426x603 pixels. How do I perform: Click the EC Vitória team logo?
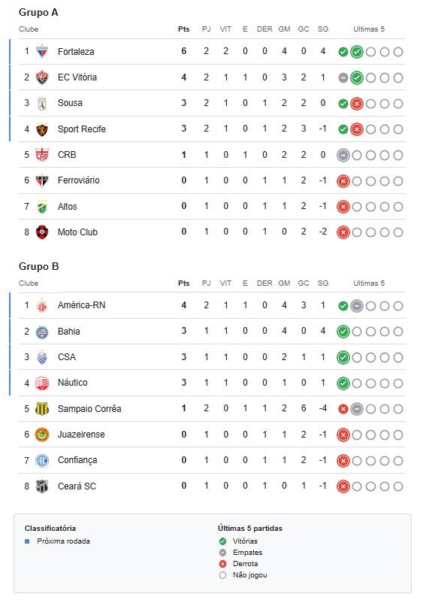[42, 77]
